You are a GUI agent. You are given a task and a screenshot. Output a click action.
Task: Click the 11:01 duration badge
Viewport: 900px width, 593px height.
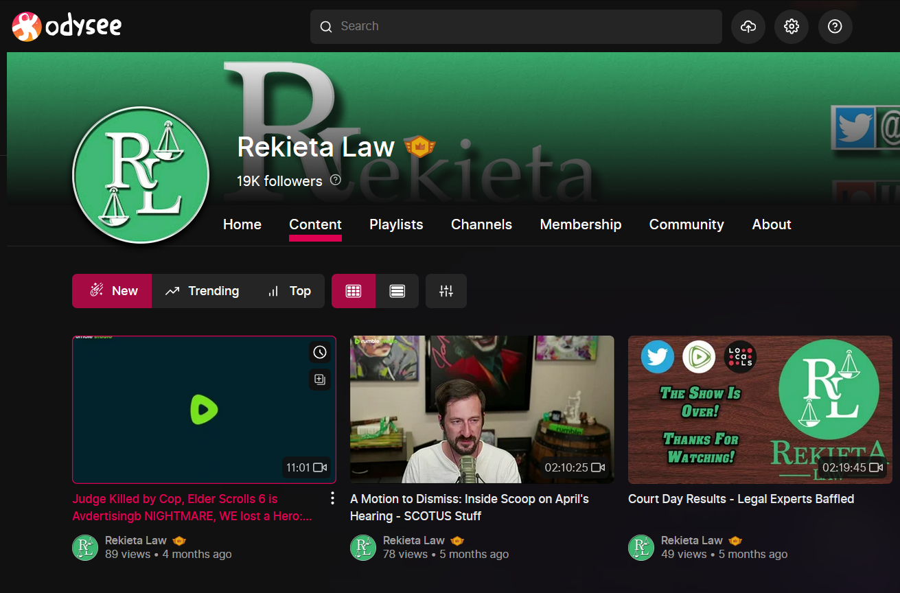[x=306, y=467]
